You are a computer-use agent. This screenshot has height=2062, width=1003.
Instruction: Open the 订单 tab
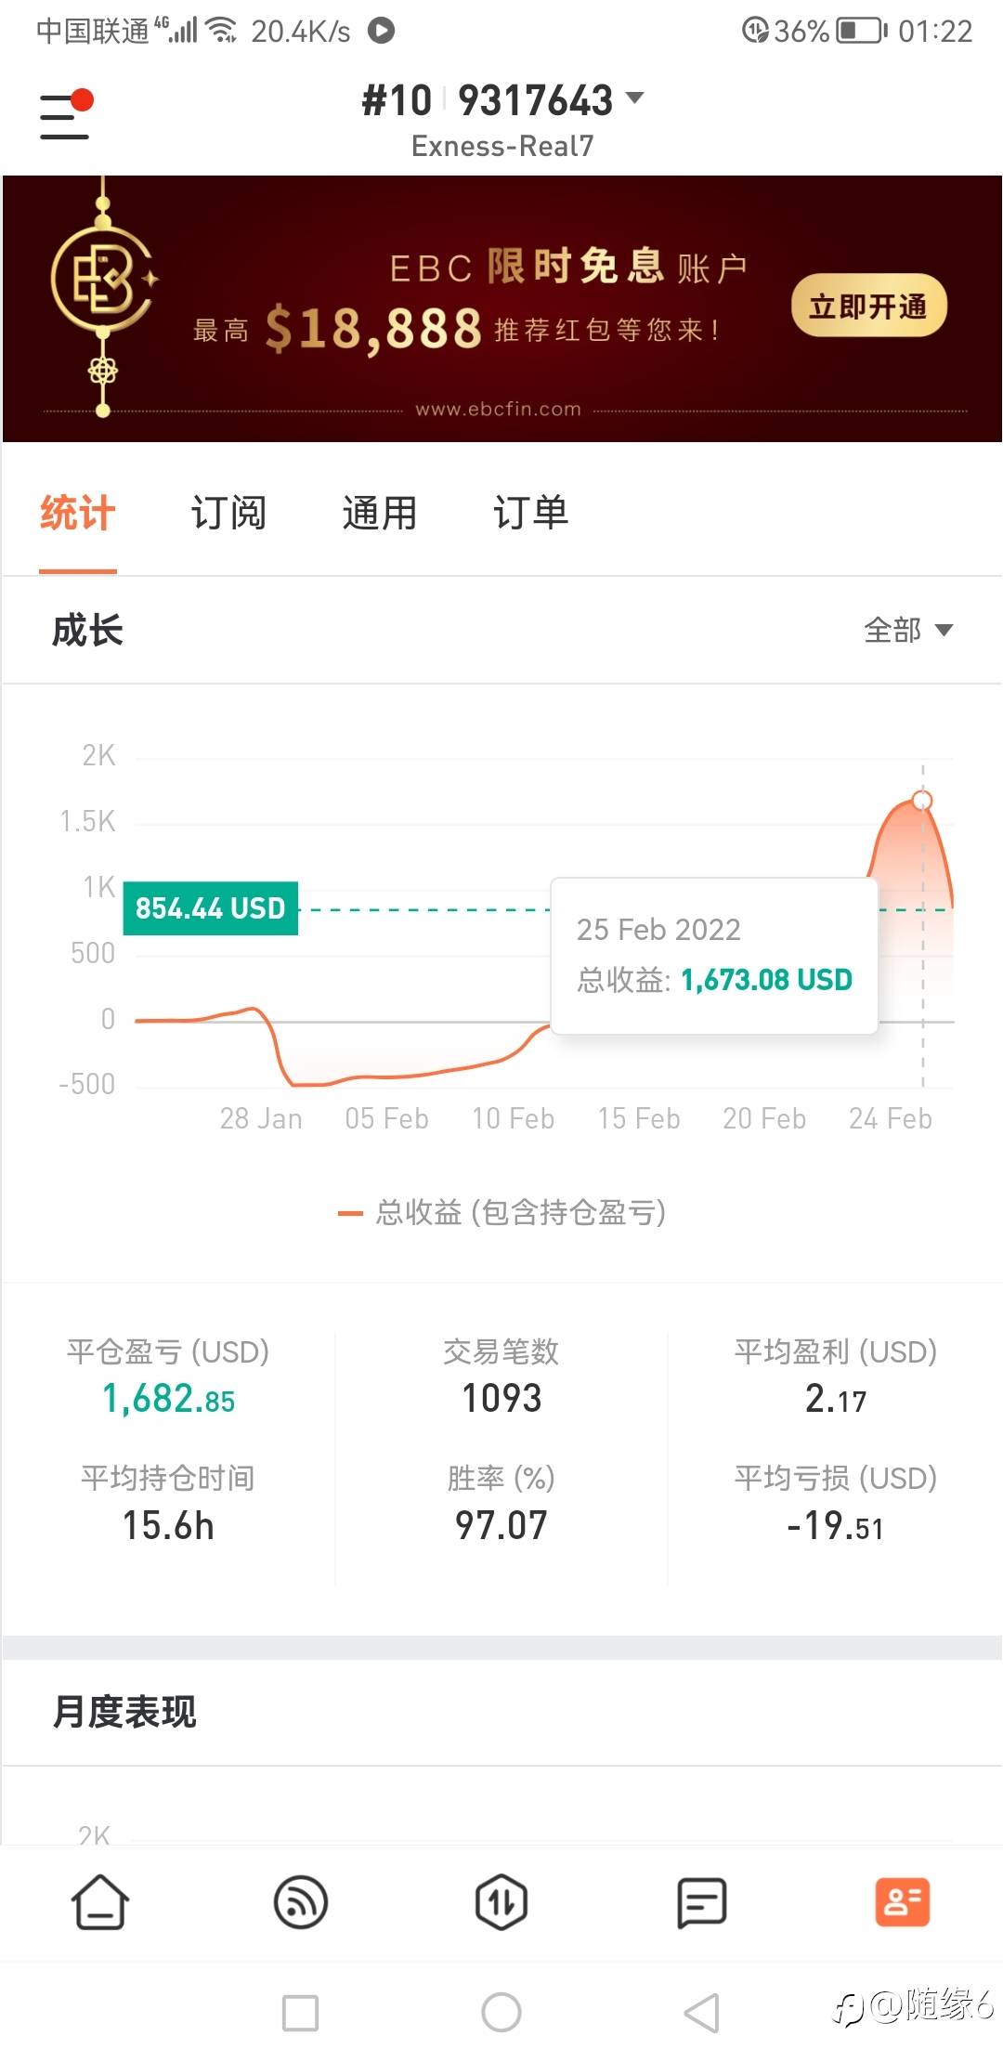pyautogui.click(x=530, y=513)
